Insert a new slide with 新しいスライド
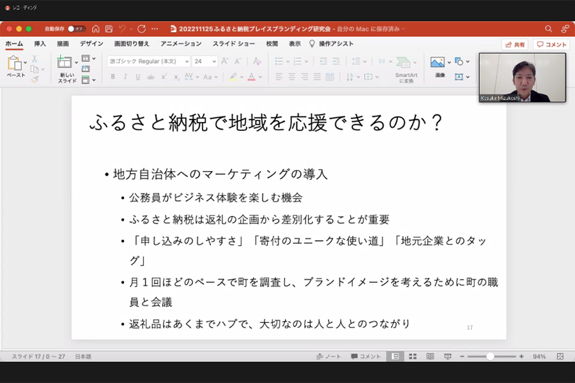575x383 pixels. (x=65, y=63)
